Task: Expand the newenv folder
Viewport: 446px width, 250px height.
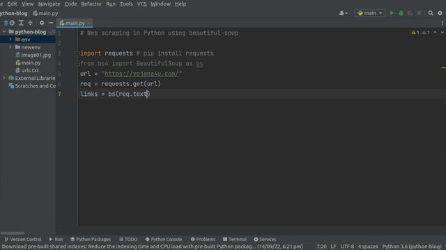Action: (10, 47)
